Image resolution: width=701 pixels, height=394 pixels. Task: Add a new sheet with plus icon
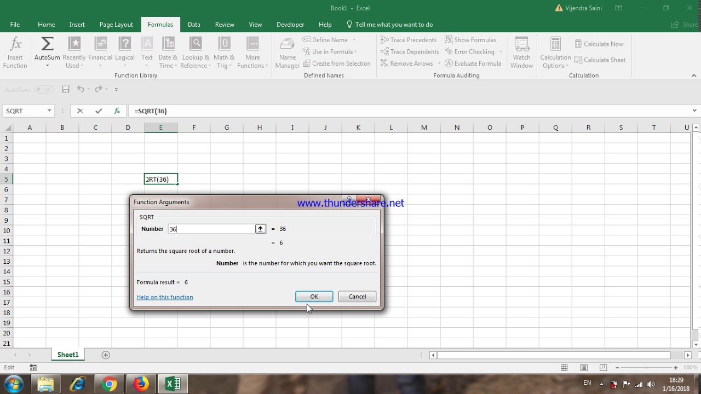click(106, 355)
